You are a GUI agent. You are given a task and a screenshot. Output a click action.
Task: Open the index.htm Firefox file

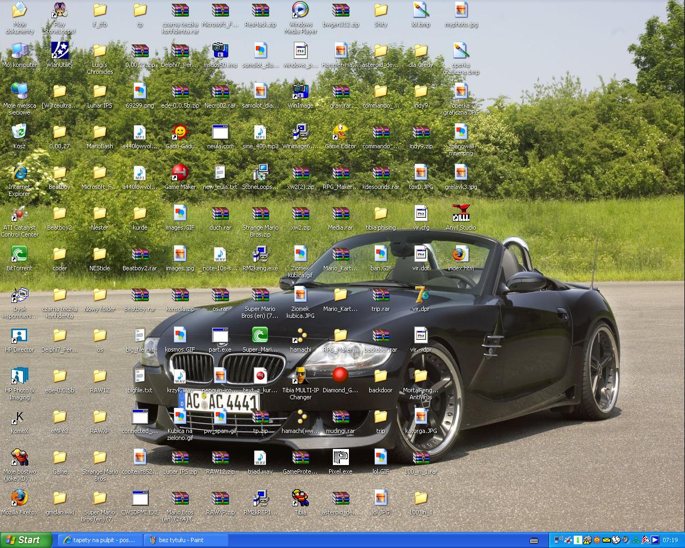pos(461,255)
